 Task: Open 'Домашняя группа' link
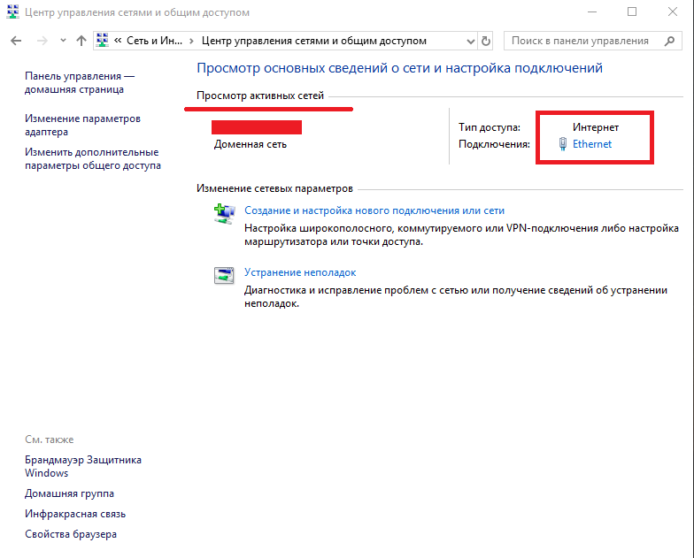(x=69, y=493)
